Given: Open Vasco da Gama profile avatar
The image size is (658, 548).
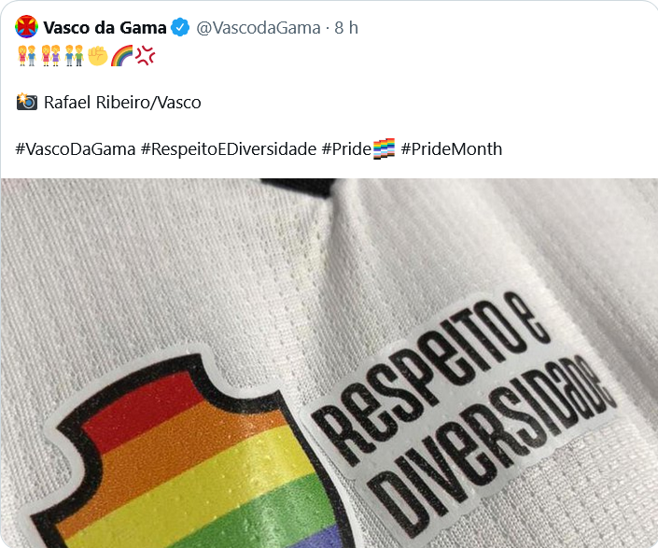Looking at the screenshot, I should [26, 27].
